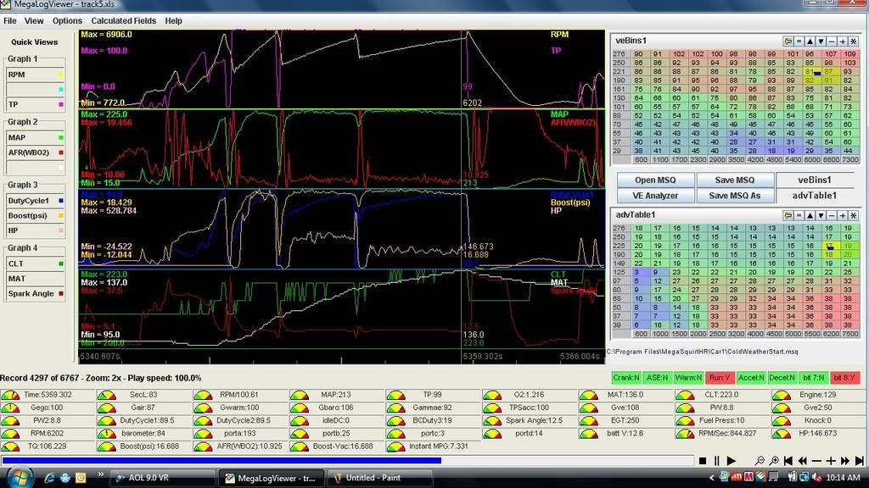The image size is (869, 488).
Task: Click the Save MSQ button
Action: click(734, 180)
